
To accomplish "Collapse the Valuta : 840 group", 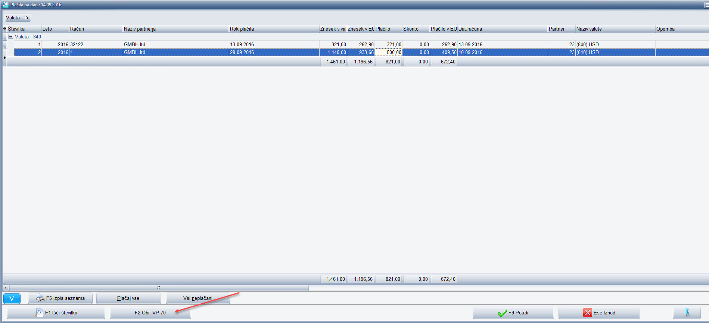I will [10, 37].
